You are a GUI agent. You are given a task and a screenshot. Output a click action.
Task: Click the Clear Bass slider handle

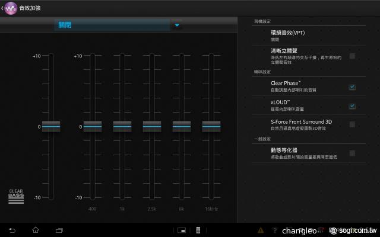tap(51, 126)
